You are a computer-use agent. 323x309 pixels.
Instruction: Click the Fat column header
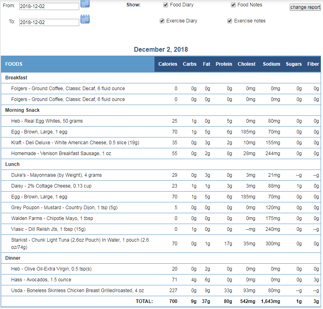click(207, 64)
